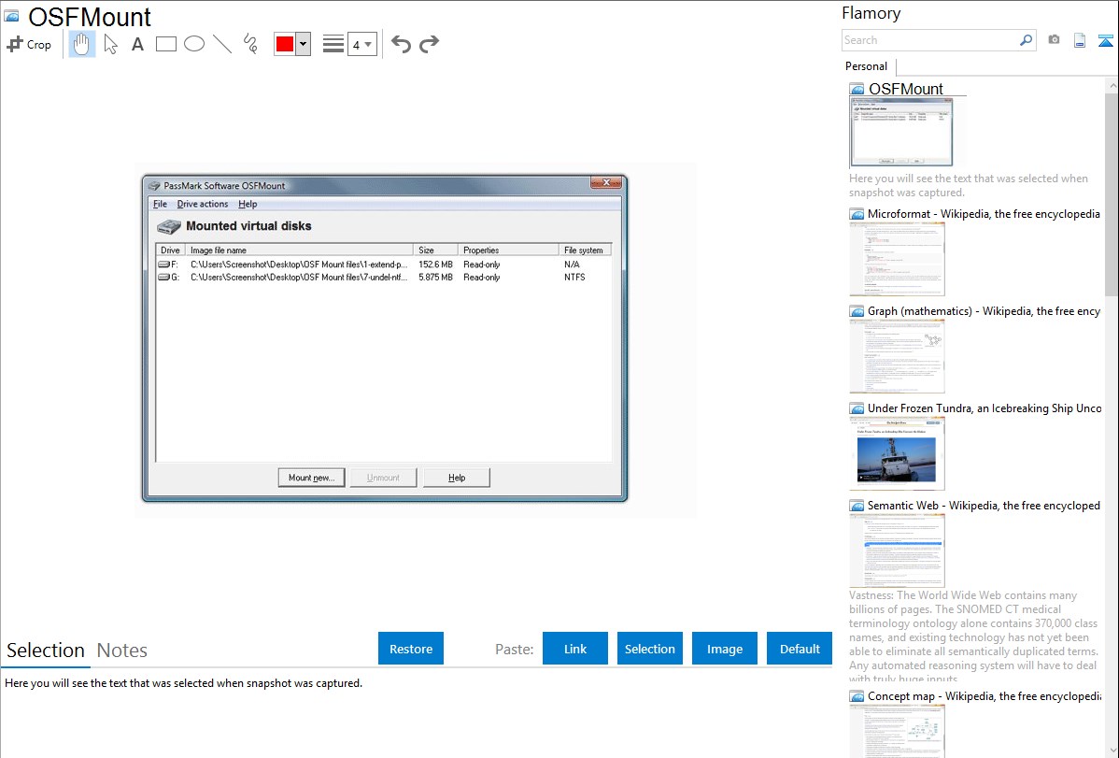Click the Link paste button
Screen dimensions: 1119x758
[575, 649]
